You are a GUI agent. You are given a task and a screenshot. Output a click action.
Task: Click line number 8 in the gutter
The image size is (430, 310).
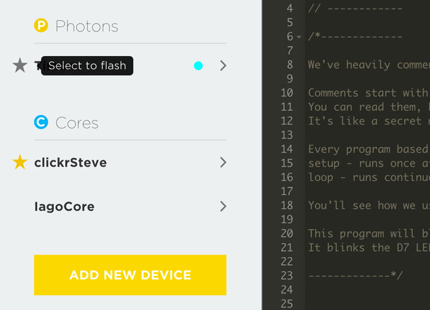point(289,65)
